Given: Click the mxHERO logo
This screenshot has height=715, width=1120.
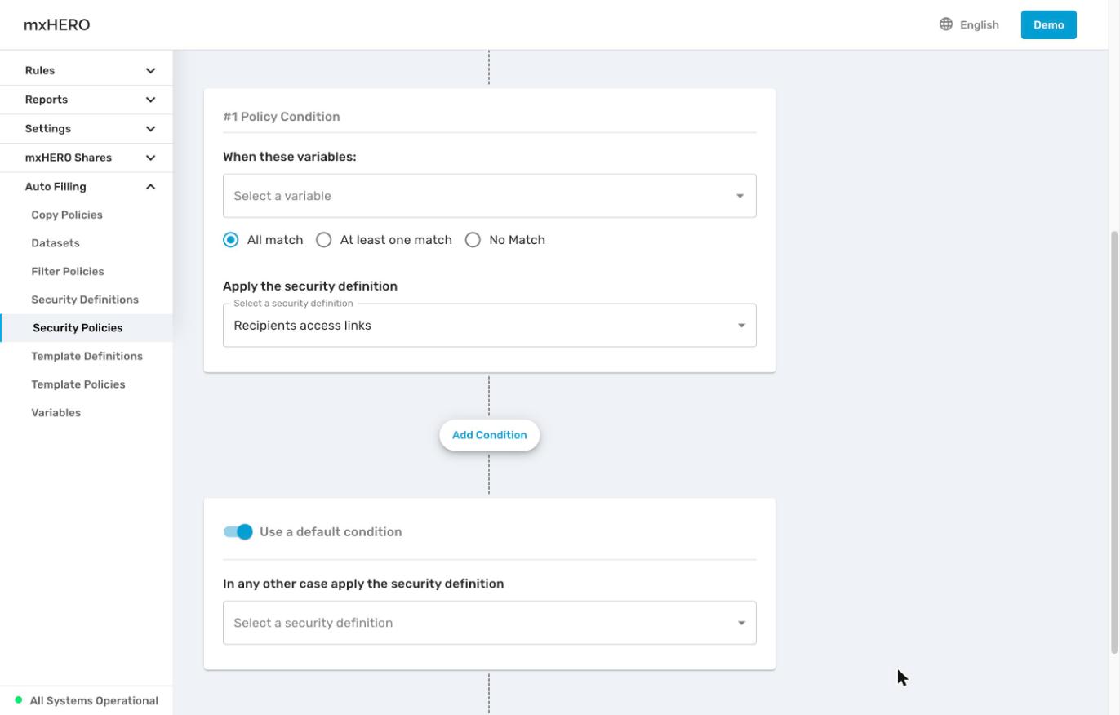Looking at the screenshot, I should [x=57, y=24].
